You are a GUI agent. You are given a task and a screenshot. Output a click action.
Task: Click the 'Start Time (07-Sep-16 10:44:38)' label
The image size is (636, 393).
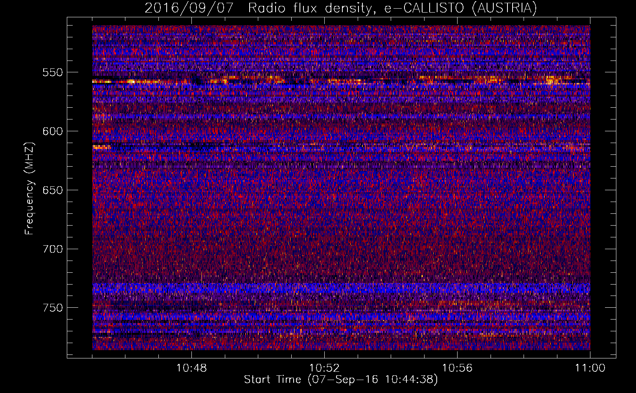click(x=341, y=380)
